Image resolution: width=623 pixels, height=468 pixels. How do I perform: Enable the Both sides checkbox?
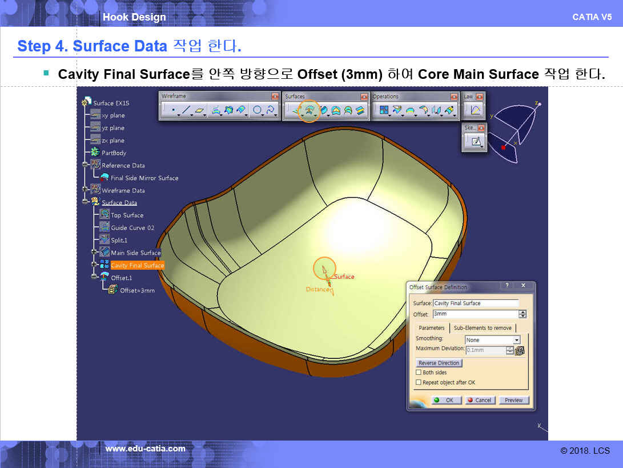pos(419,373)
